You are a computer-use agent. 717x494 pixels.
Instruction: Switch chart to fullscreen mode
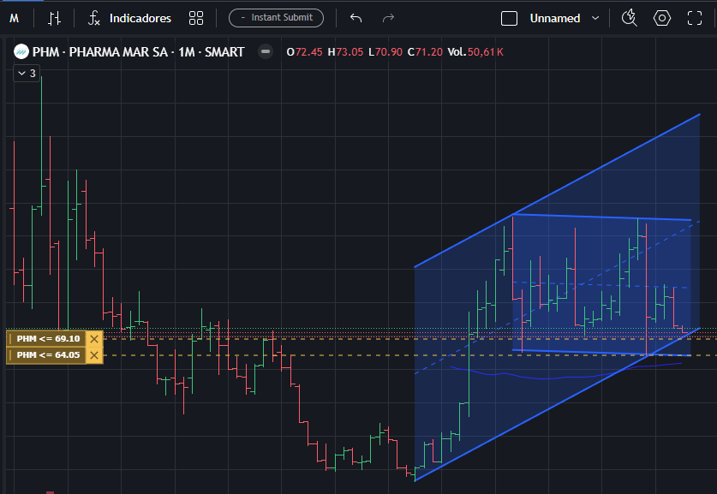[x=695, y=18]
